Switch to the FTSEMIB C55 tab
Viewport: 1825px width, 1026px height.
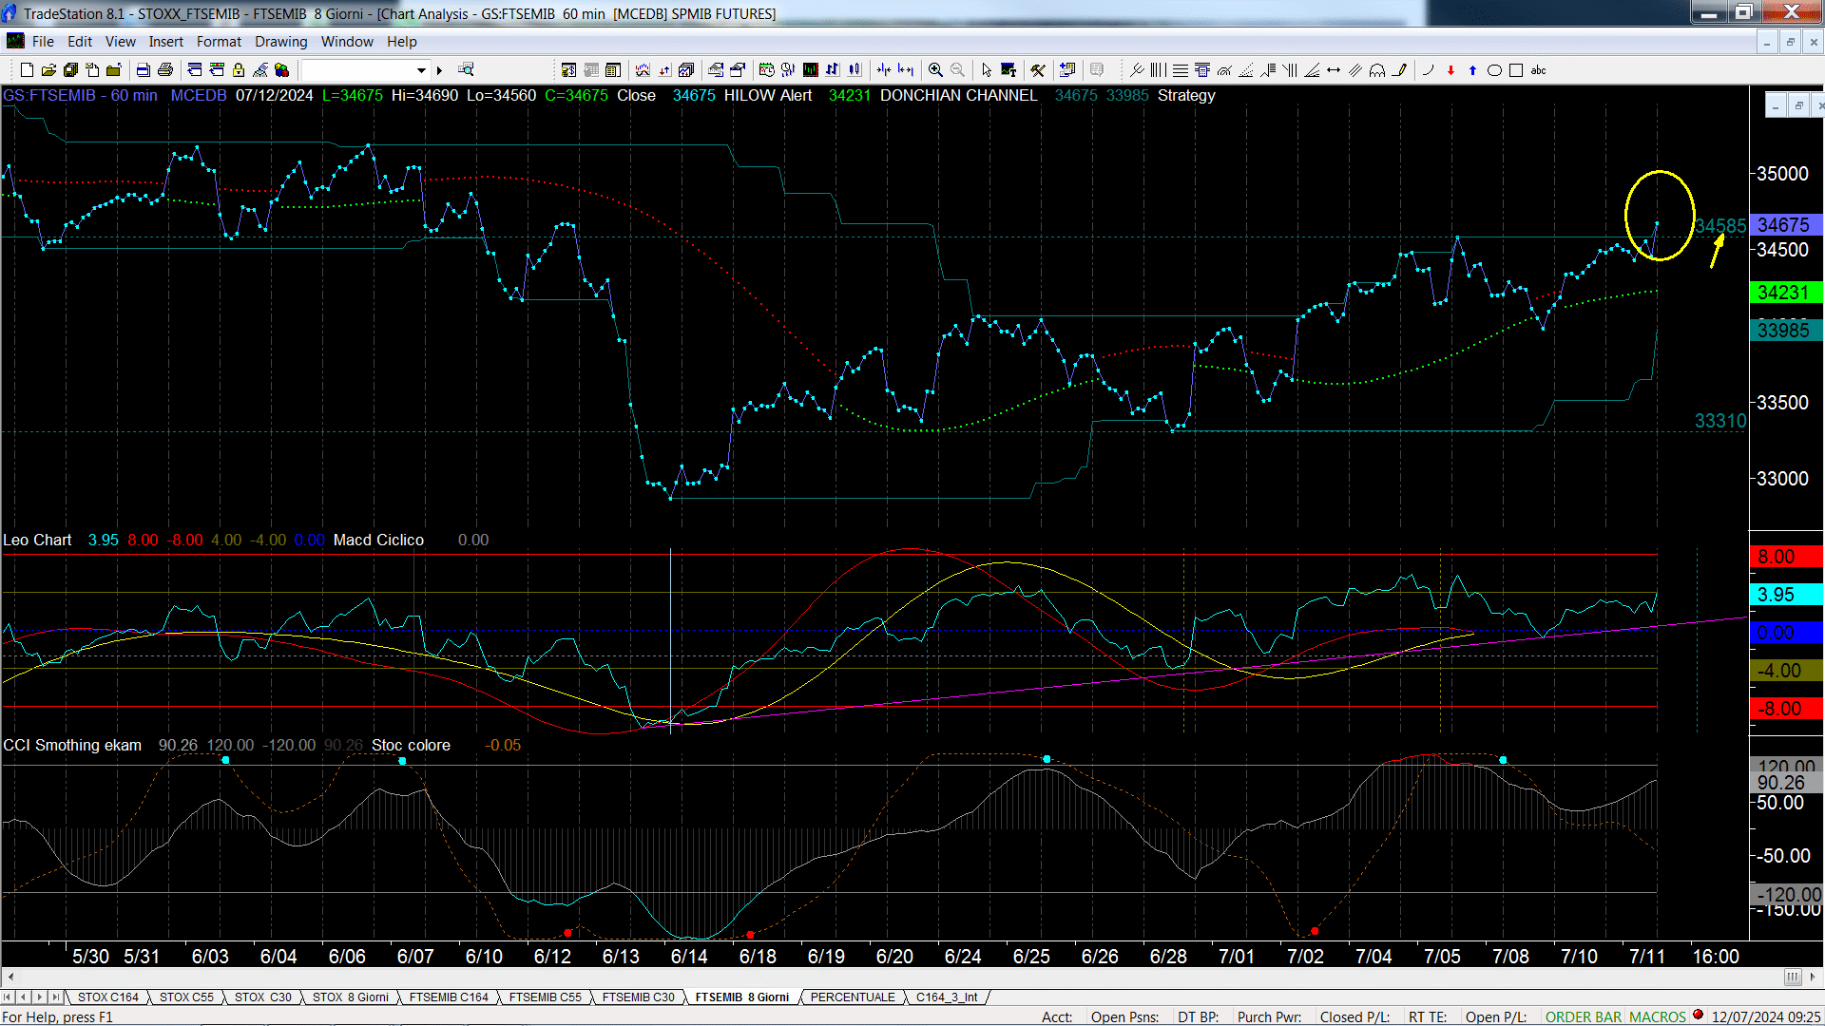[545, 997]
